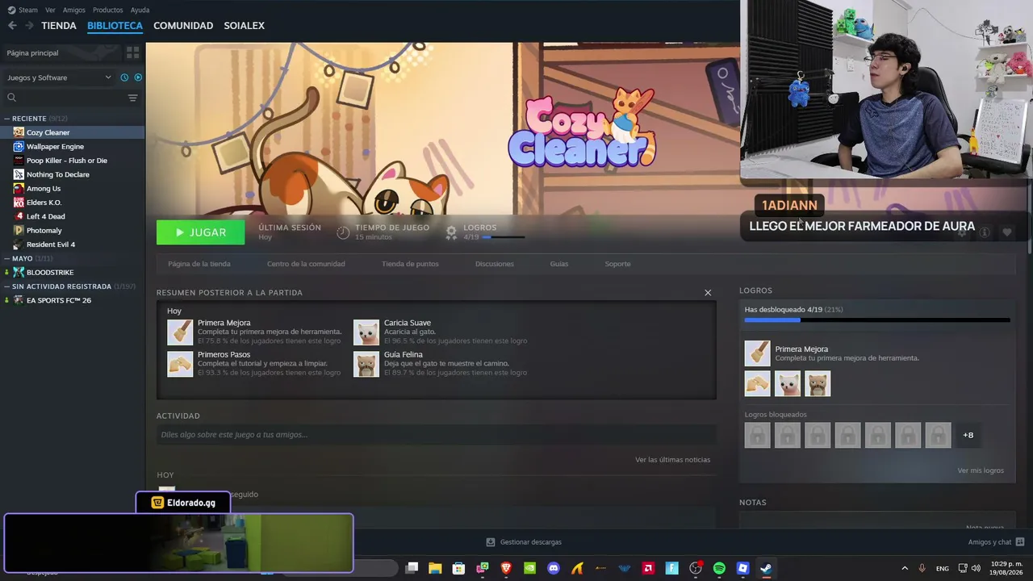Open taskbar clock and date

[1005, 568]
